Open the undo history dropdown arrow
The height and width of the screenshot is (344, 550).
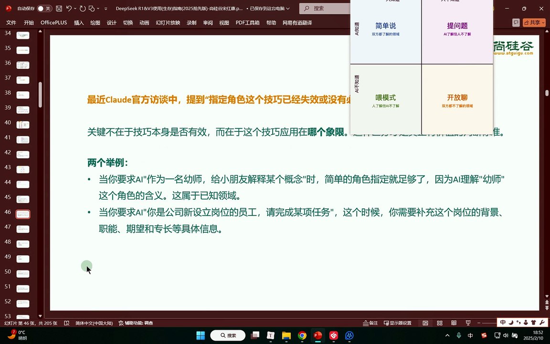75,9
